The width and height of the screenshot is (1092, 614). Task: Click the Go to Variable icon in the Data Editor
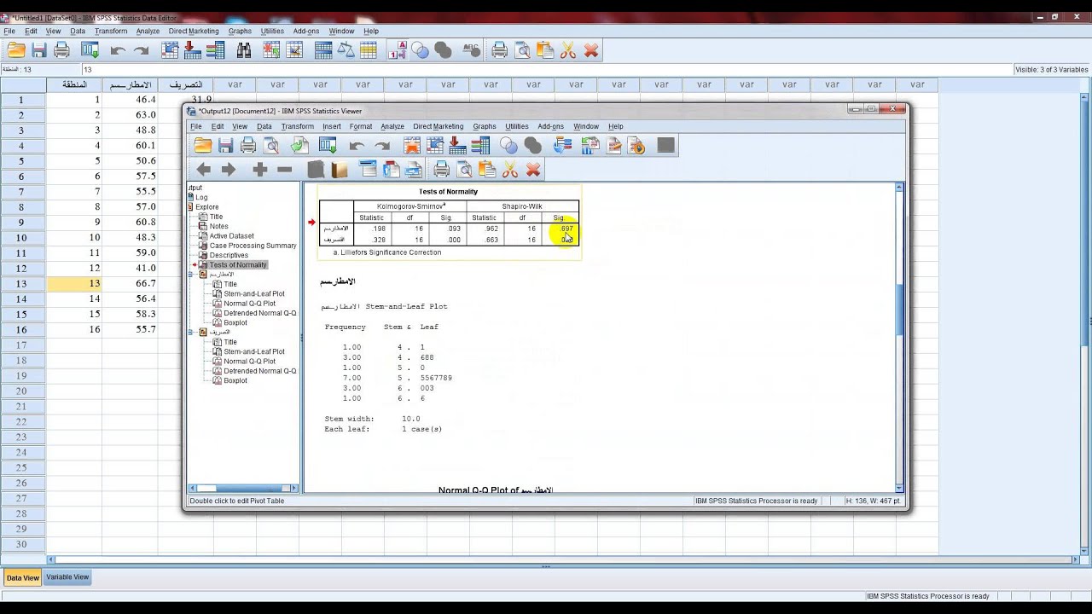pos(193,50)
